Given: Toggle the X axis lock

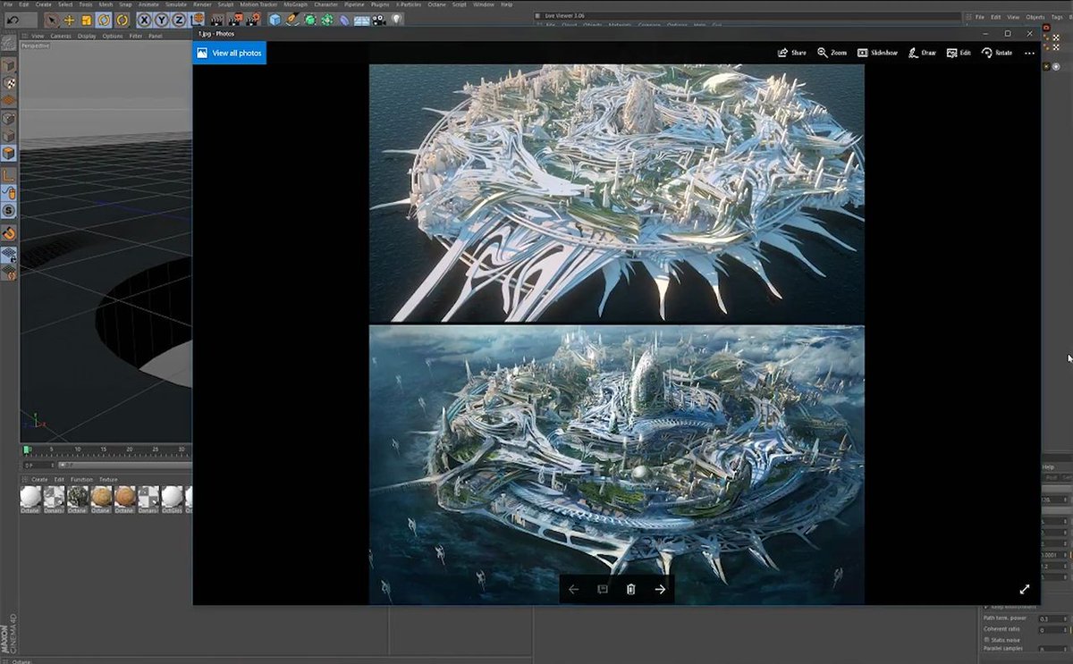Looking at the screenshot, I should point(143,20).
